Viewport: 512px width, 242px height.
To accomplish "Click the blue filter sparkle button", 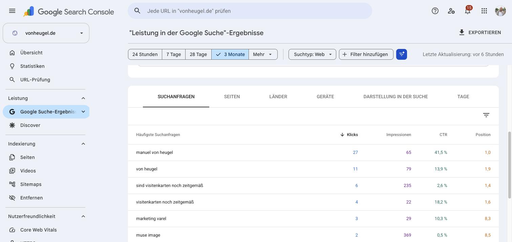I will 402,54.
